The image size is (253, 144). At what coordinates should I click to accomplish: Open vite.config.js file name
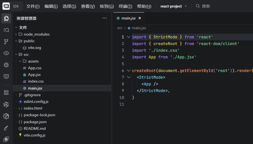[x=35, y=135]
